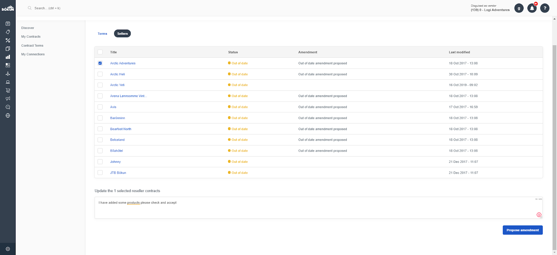Open the dashboard grid icon in sidebar

[8, 65]
